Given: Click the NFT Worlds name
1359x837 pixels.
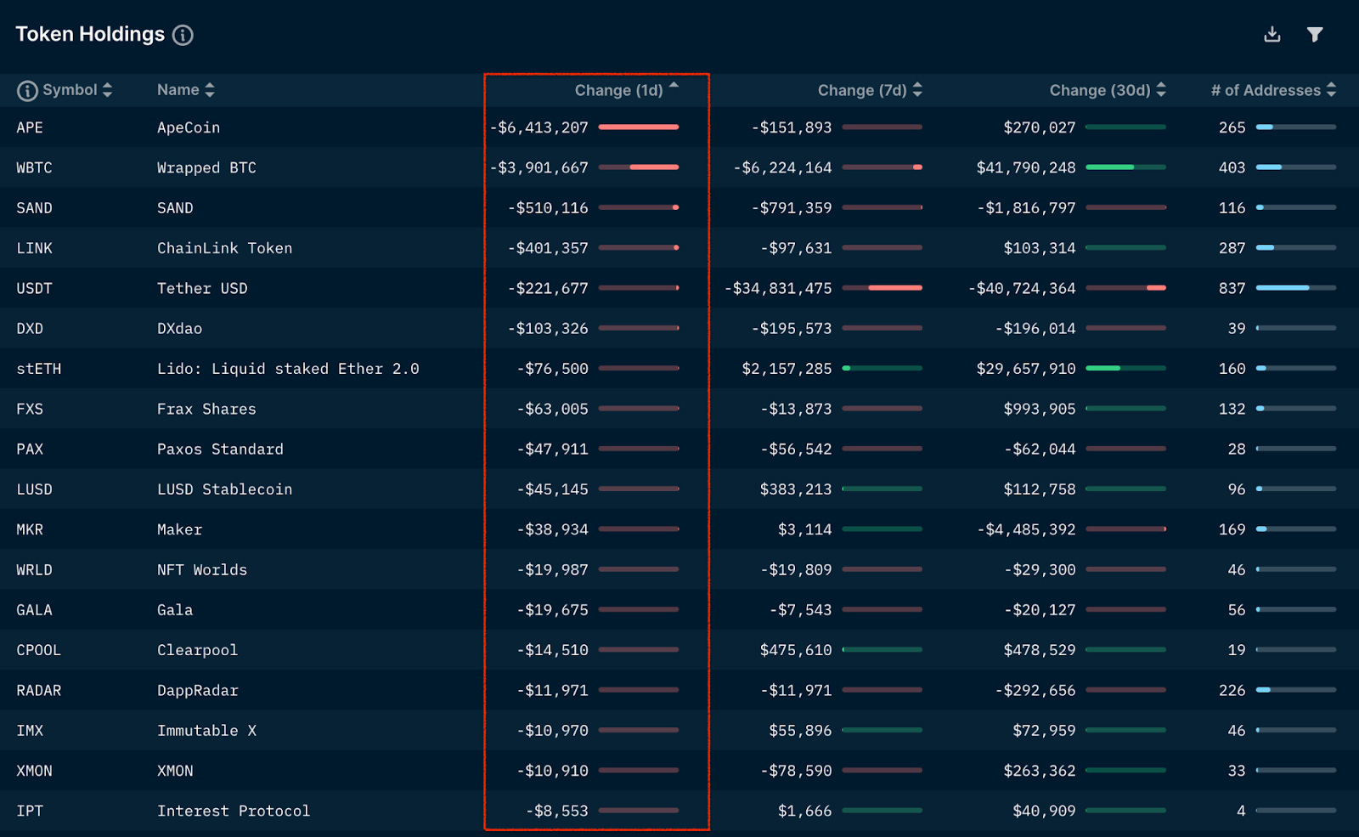Looking at the screenshot, I should tap(202, 570).
